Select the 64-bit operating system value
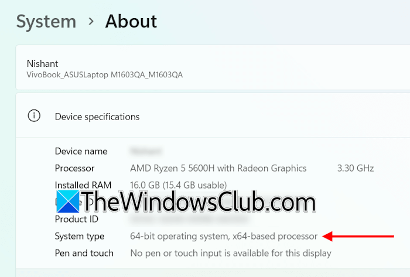This screenshot has width=410, height=277. point(224,236)
